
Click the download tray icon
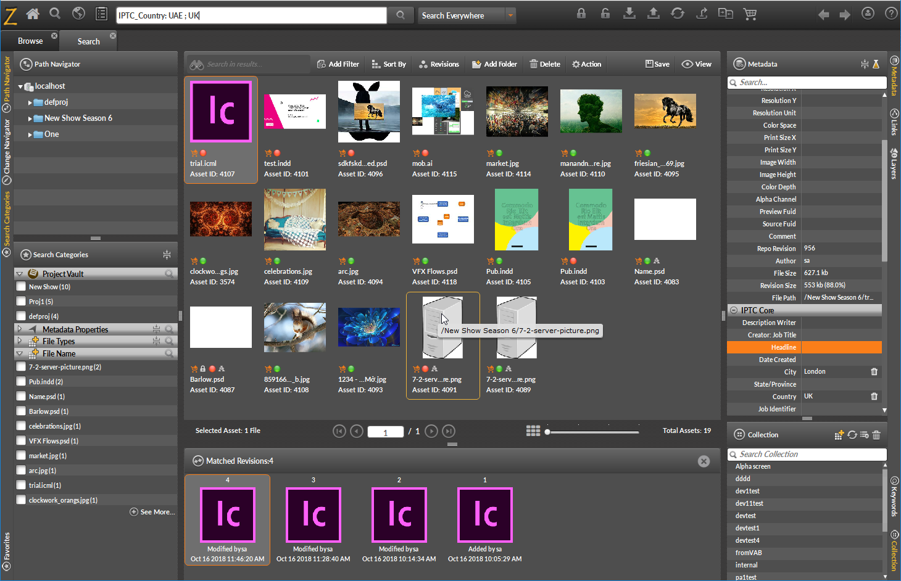(x=629, y=14)
